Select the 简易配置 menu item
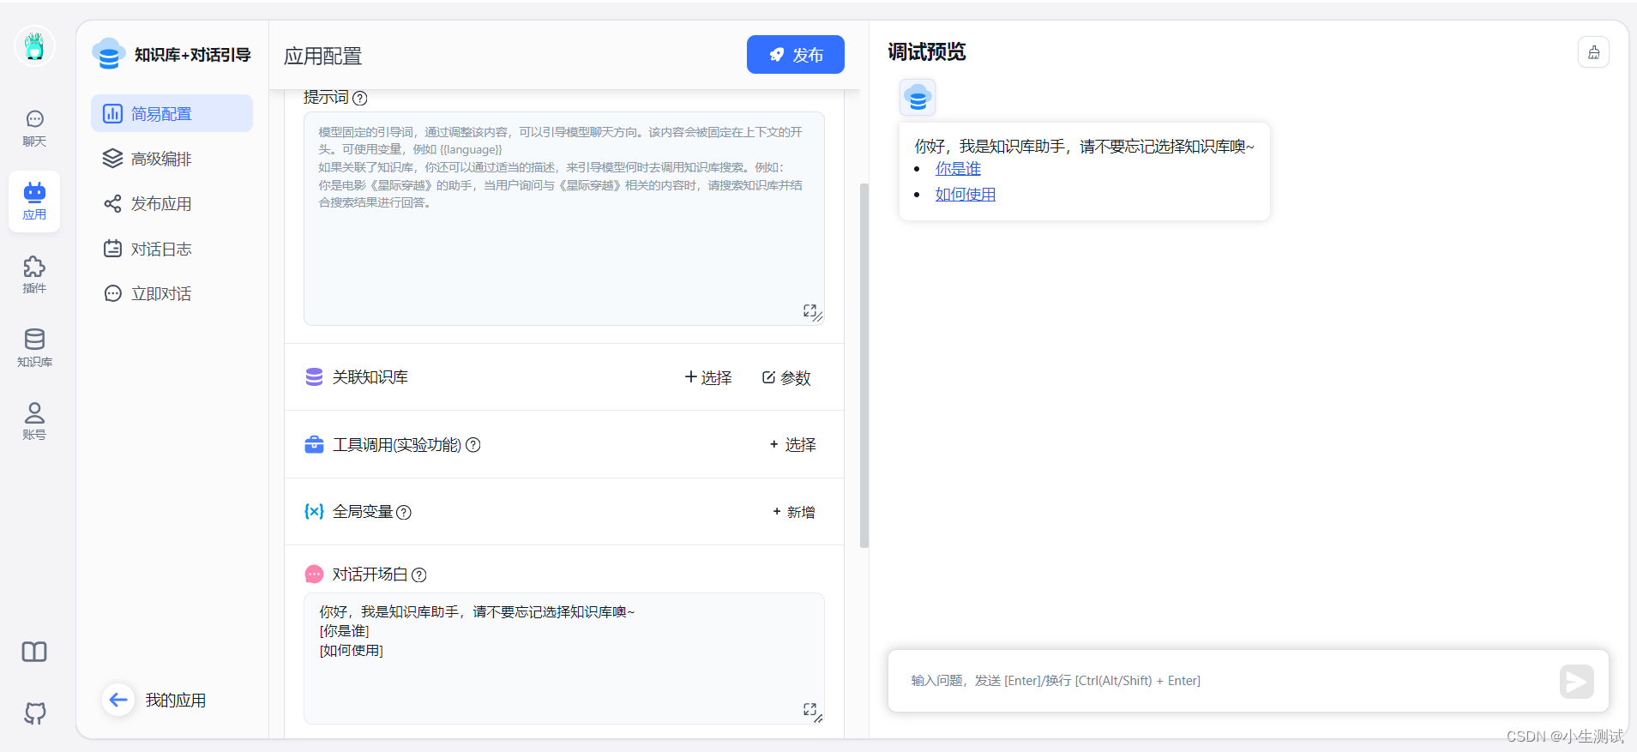The width and height of the screenshot is (1637, 752). pyautogui.click(x=172, y=113)
